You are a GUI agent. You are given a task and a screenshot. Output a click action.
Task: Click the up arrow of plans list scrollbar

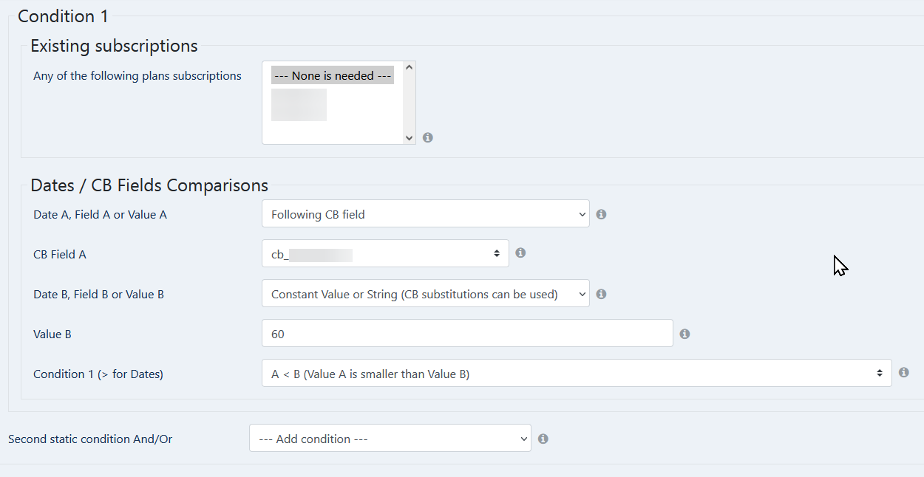[410, 68]
